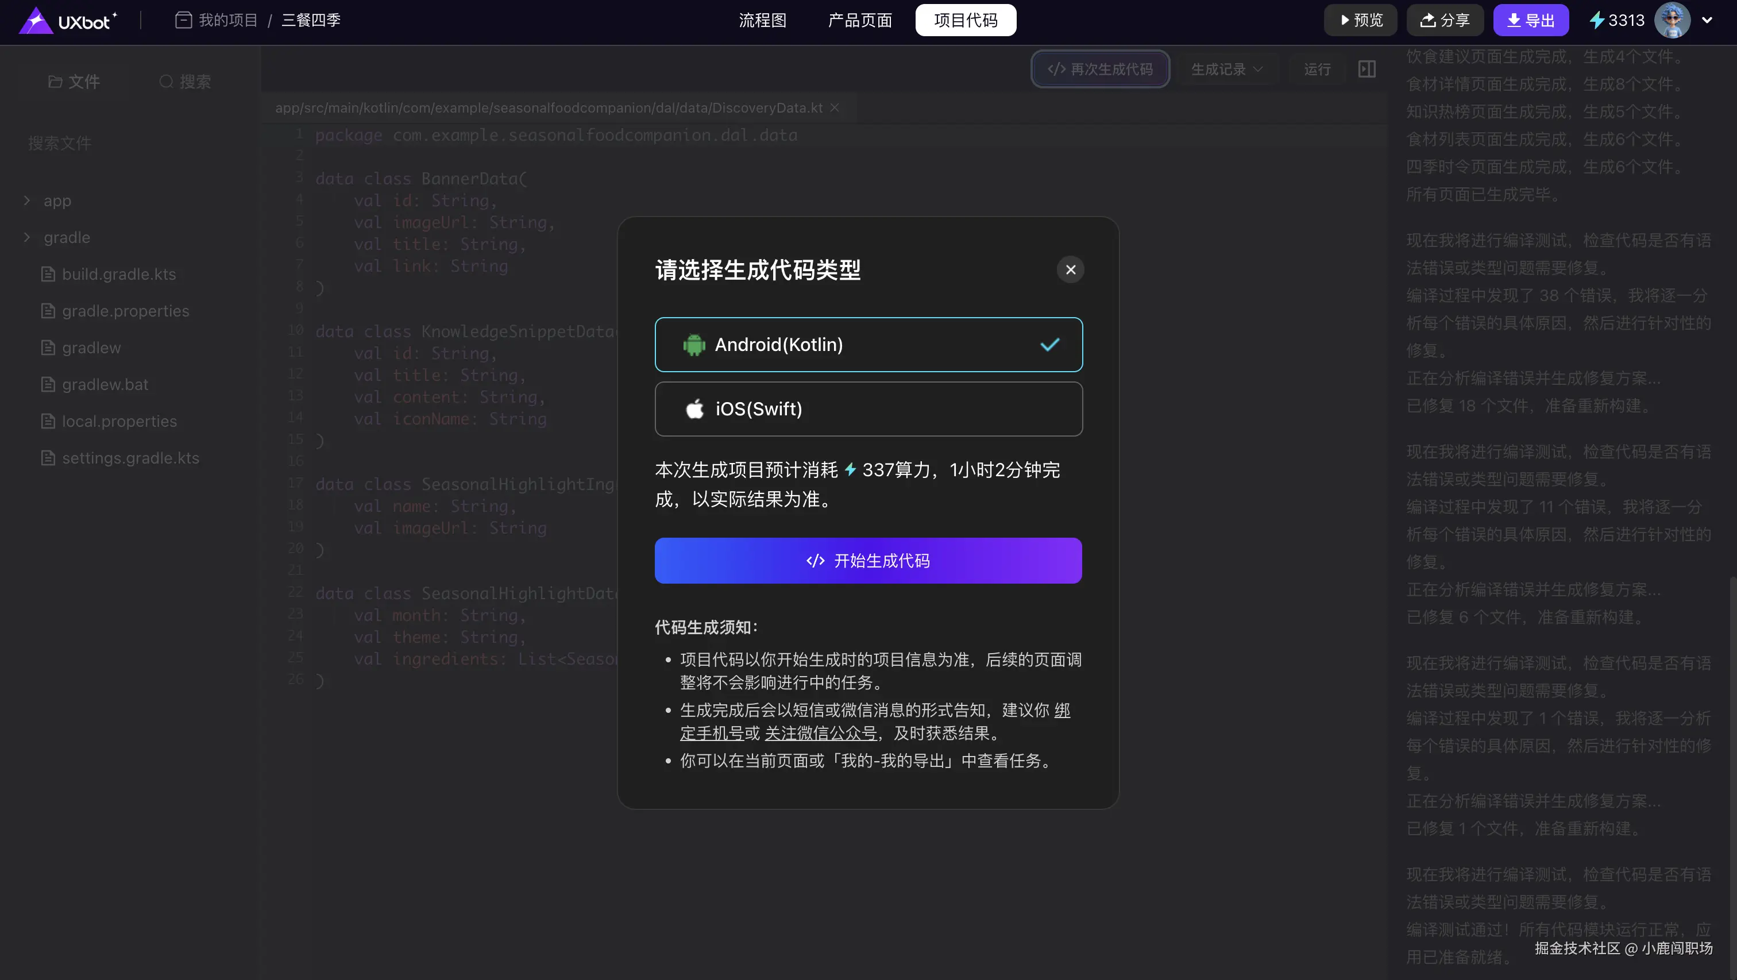Select Android(Kotlin) code type option
Viewport: 1737px width, 980px height.
pyautogui.click(x=868, y=345)
